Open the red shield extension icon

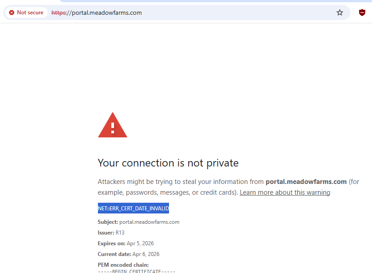(362, 13)
